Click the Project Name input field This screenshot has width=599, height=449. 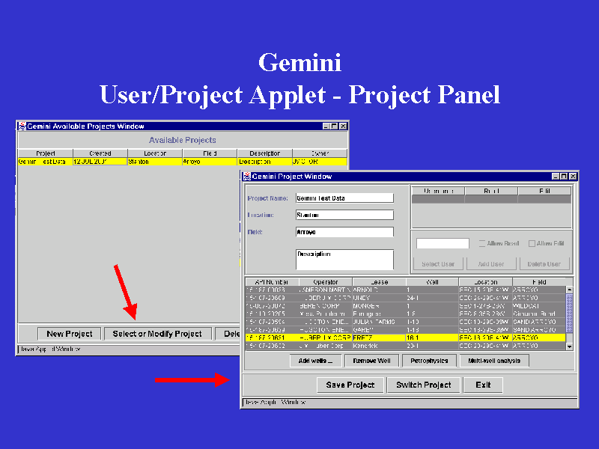pyautogui.click(x=344, y=198)
